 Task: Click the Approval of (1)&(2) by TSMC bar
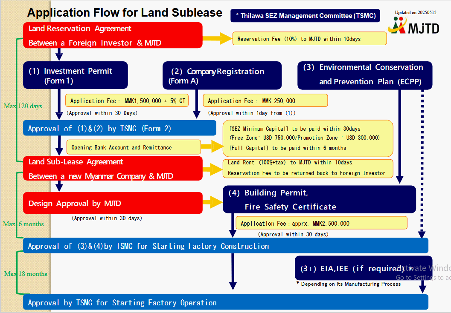click(119, 128)
